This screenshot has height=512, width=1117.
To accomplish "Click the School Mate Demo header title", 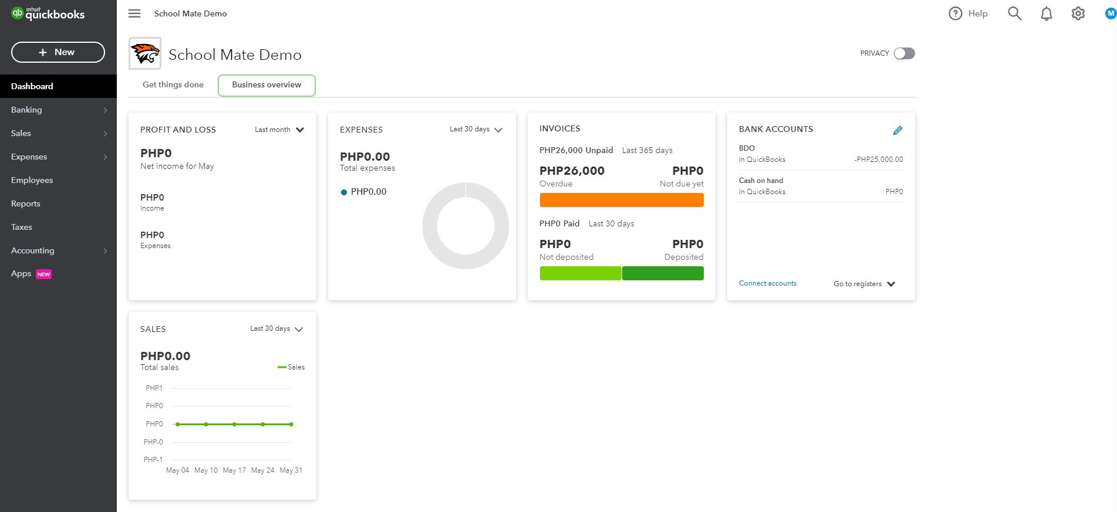I will tap(235, 55).
